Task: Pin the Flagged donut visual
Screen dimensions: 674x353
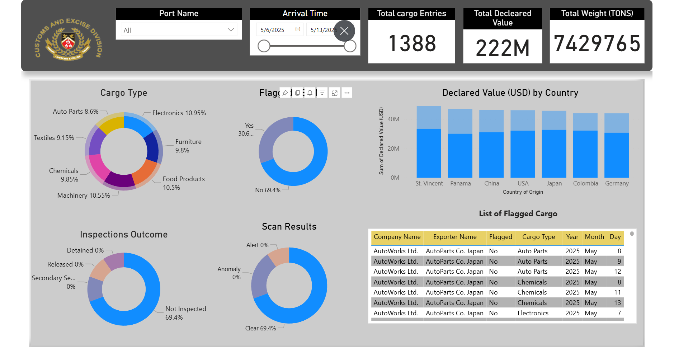Action: click(285, 93)
